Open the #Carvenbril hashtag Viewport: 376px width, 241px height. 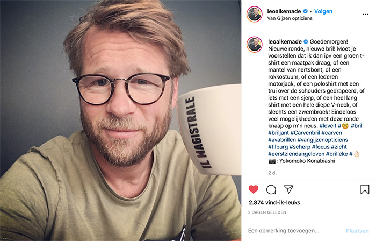tap(305, 133)
